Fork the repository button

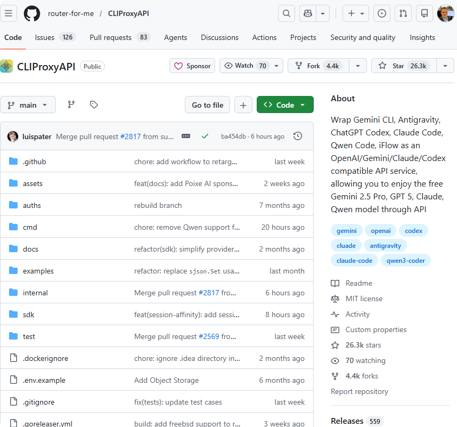(319, 66)
